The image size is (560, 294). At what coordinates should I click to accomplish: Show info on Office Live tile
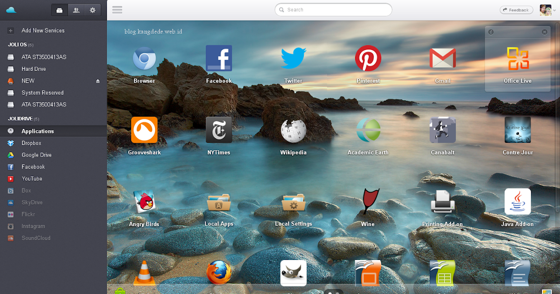click(x=491, y=32)
